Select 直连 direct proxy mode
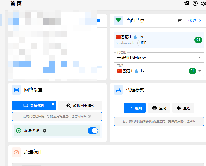The height and width of the screenshot is (166, 206). point(183,108)
